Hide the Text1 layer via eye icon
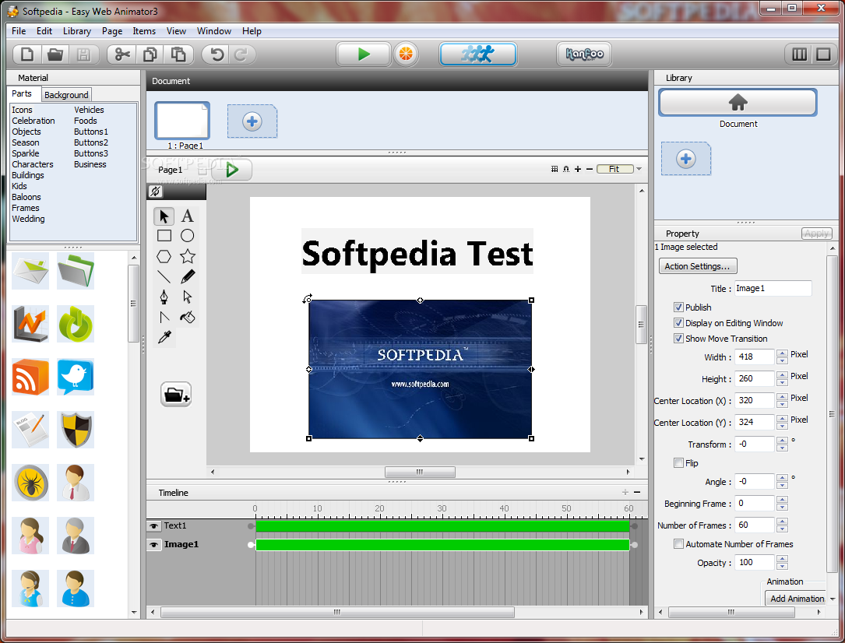The height and width of the screenshot is (643, 845). 154,525
